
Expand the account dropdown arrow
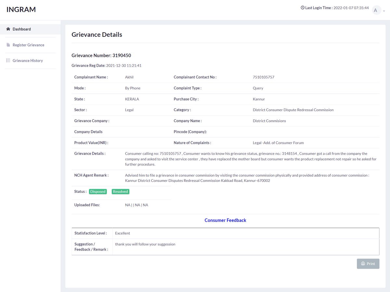(x=384, y=11)
